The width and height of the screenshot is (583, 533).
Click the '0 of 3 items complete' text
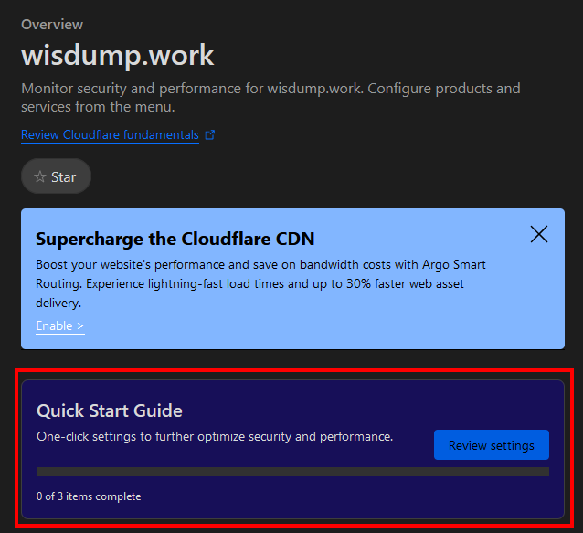(89, 496)
